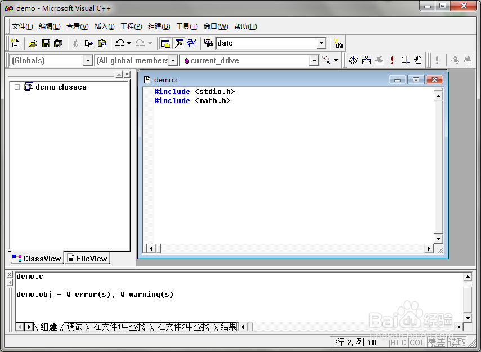
Task: Select the 调试 output tab
Action: coord(75,327)
